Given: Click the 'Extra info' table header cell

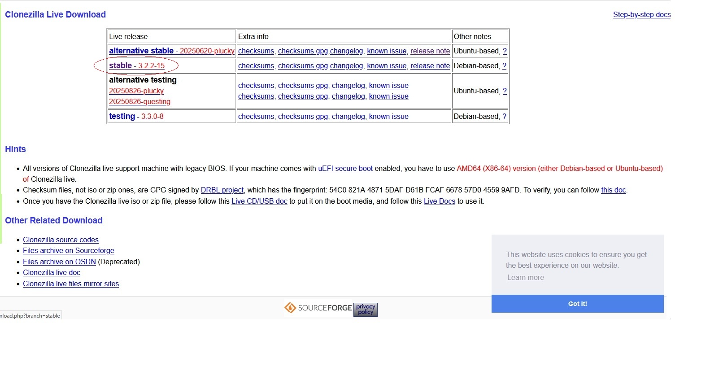Looking at the screenshot, I should point(344,36).
